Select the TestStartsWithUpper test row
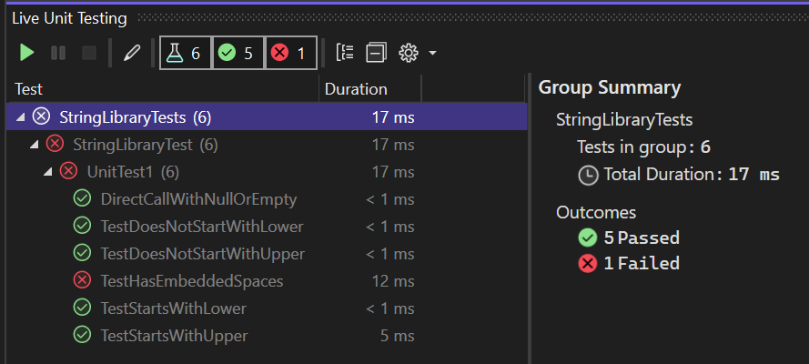The height and width of the screenshot is (364, 809). tap(174, 336)
